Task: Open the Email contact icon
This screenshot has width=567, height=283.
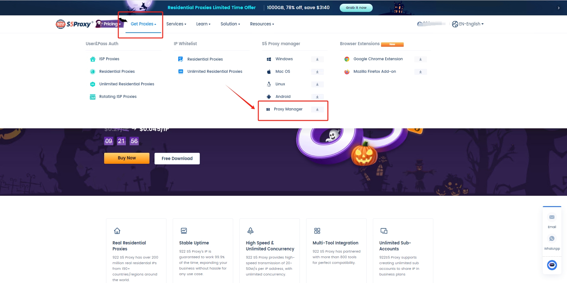Action: pyautogui.click(x=552, y=217)
